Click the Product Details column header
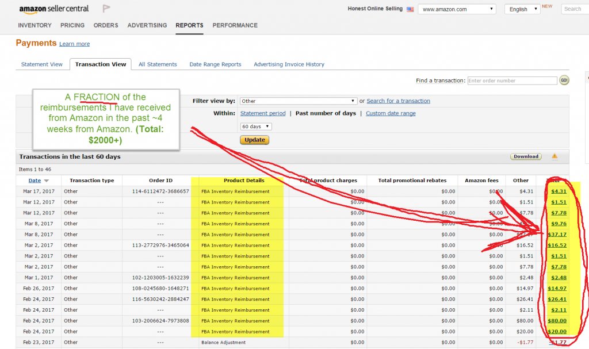Image resolution: width=589 pixels, height=349 pixels. (x=244, y=181)
